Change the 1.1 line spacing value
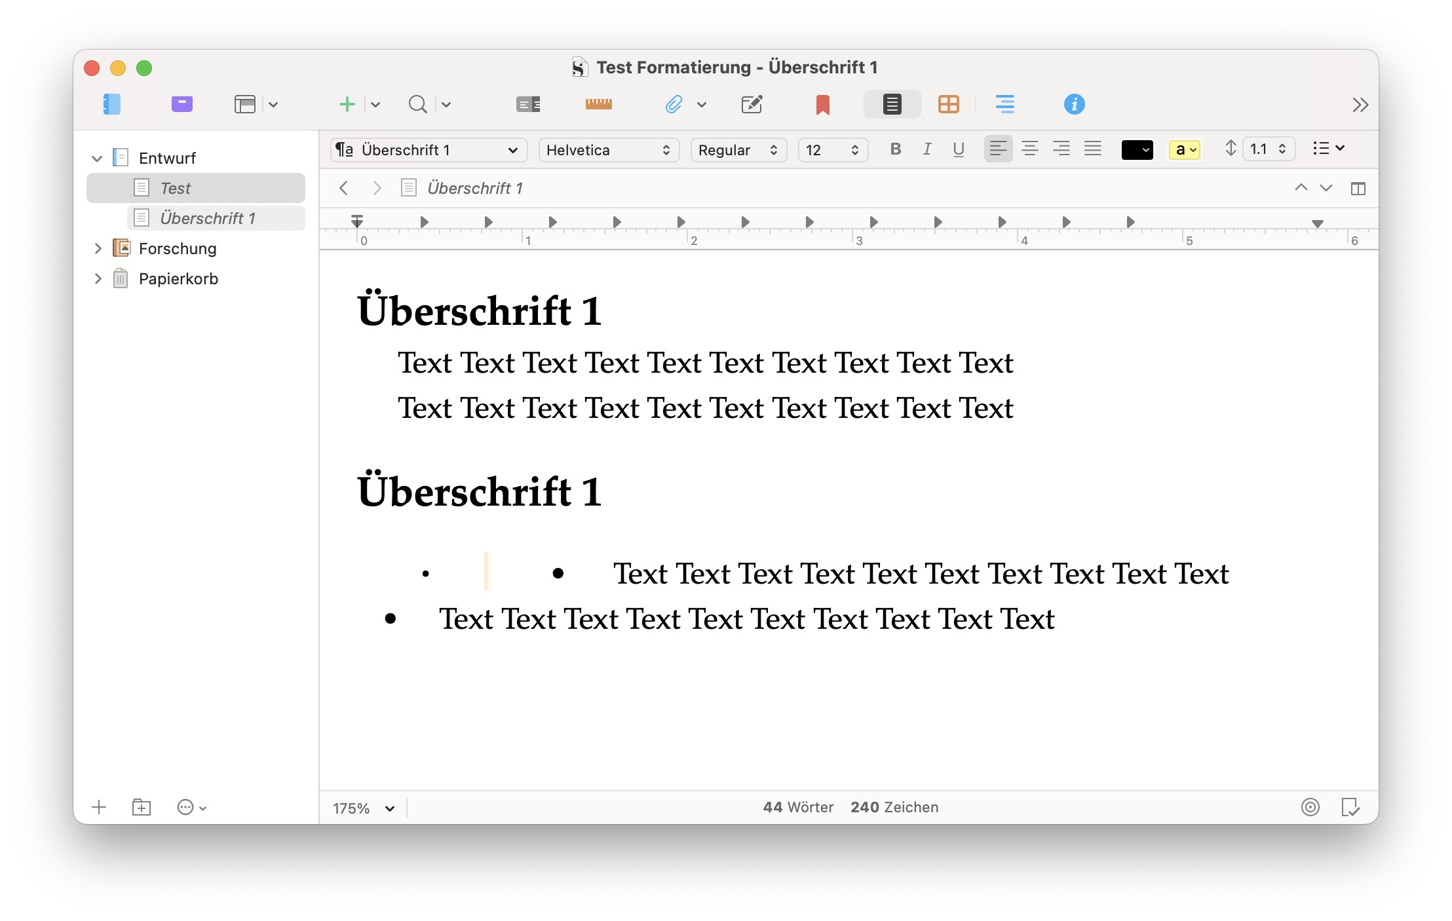 (x=1269, y=149)
